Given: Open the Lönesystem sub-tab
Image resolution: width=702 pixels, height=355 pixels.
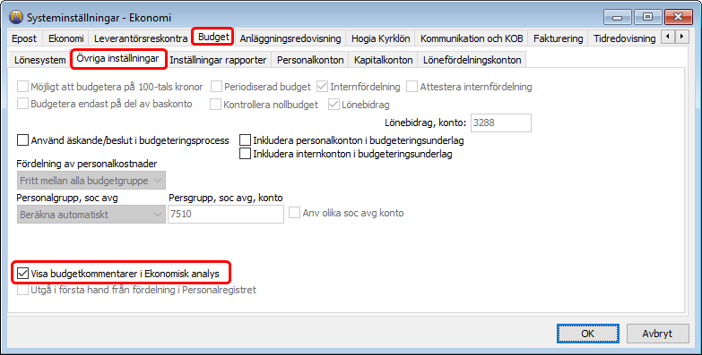Looking at the screenshot, I should [39, 60].
